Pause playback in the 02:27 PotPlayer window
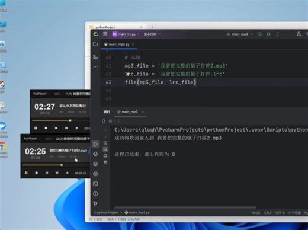The width and height of the screenshot is (308, 230). click(36, 128)
